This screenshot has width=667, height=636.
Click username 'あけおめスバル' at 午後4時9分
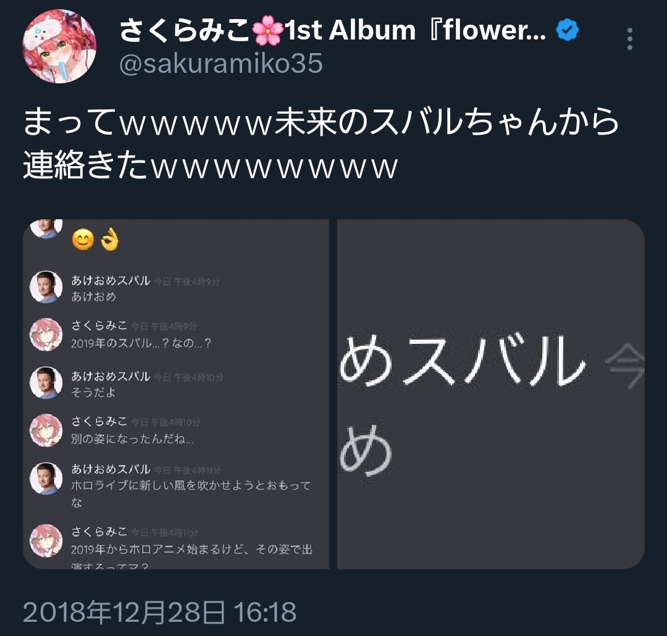click(111, 280)
